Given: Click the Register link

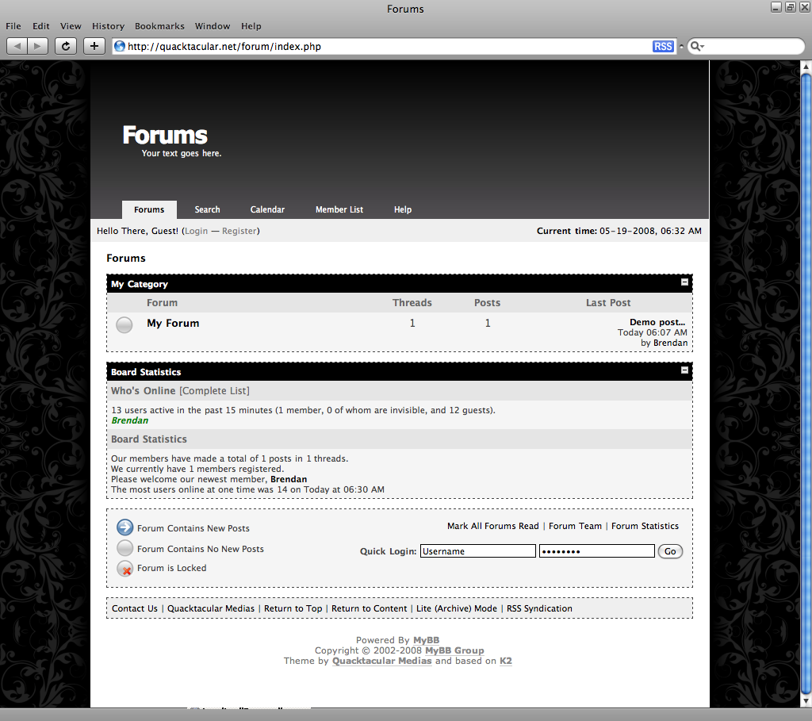Looking at the screenshot, I should [239, 231].
